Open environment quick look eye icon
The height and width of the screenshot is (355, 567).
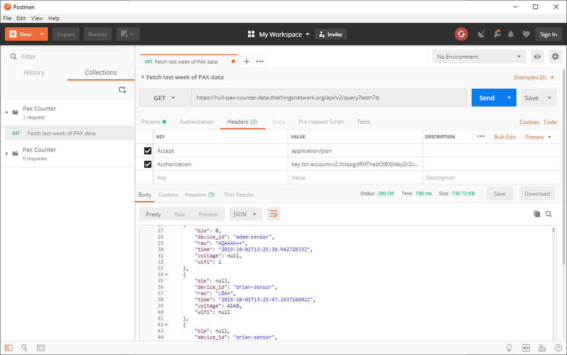[x=537, y=56]
